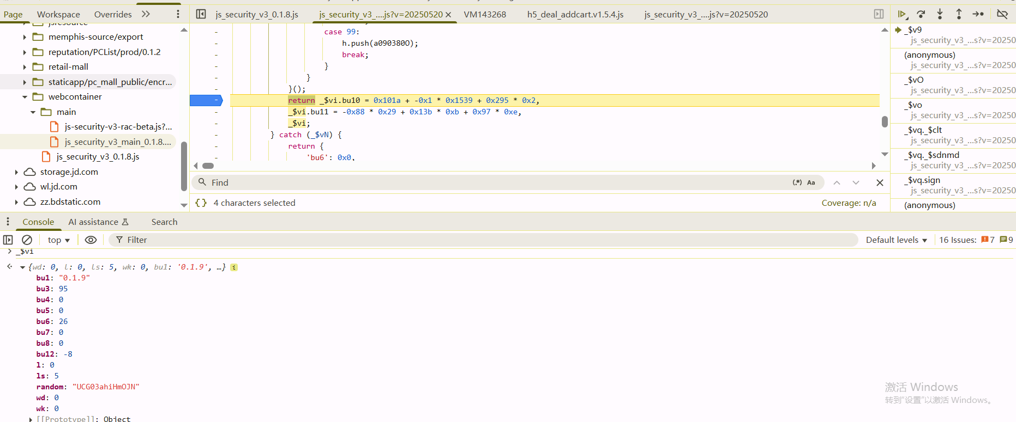Open the top context dropdown
This screenshot has height=422, width=1016.
[58, 240]
